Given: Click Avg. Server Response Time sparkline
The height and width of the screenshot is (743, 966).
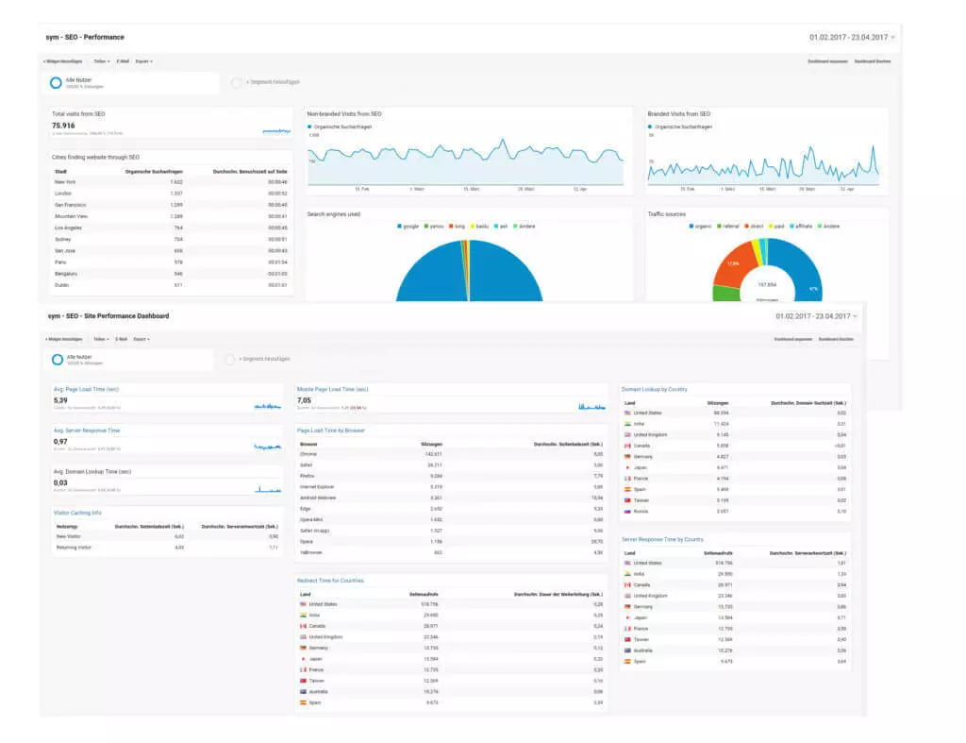Looking at the screenshot, I should (267, 447).
